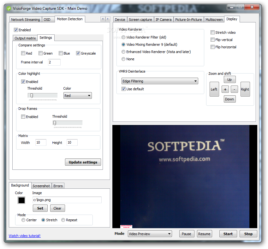
Task: Shift video Up
Action: click(229, 80)
